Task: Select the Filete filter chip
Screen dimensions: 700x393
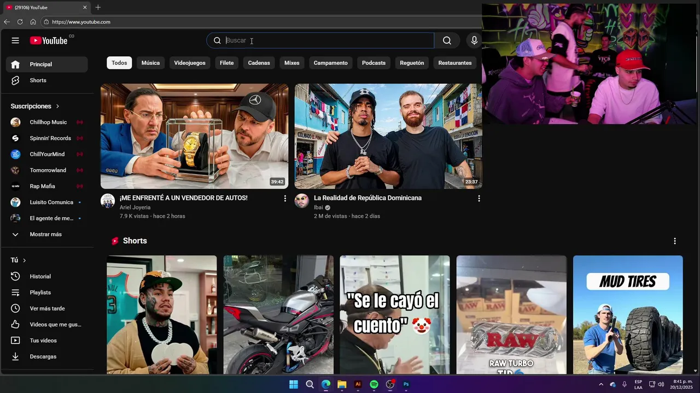Action: coord(226,63)
